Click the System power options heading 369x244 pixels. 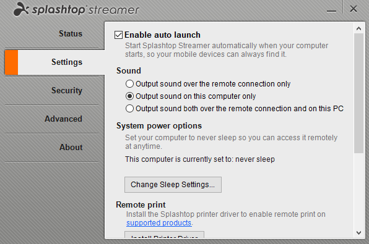click(x=159, y=126)
